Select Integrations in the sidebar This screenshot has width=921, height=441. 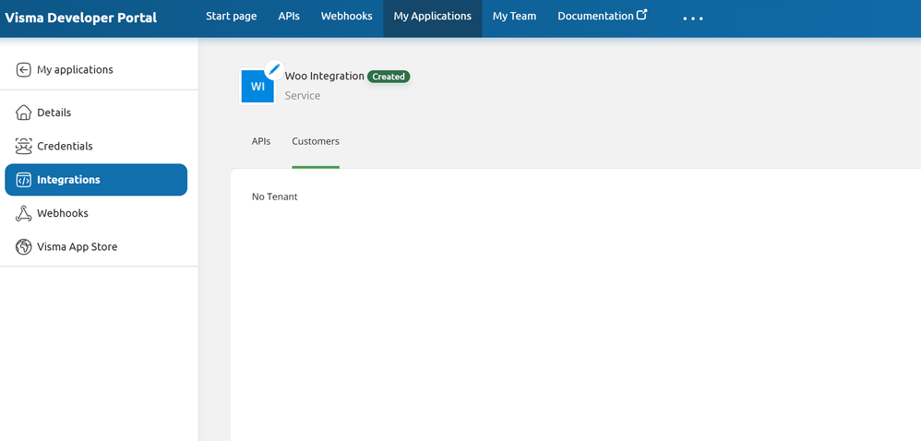pyautogui.click(x=96, y=180)
